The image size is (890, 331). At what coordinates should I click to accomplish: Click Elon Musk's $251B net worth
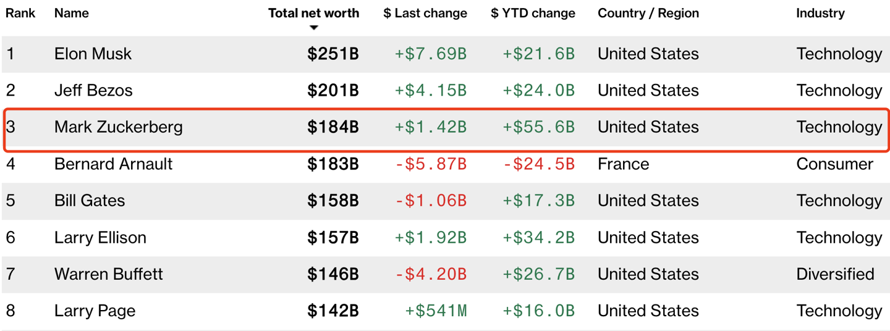tap(333, 54)
